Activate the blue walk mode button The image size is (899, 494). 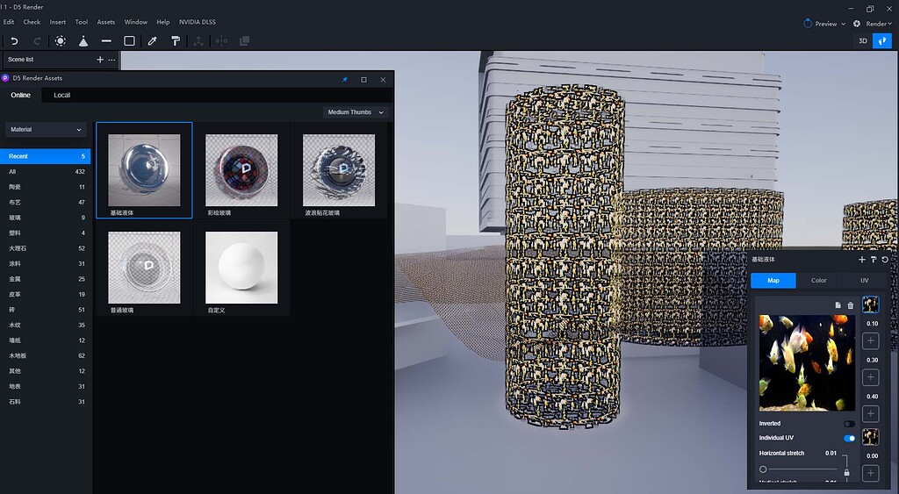coord(882,40)
